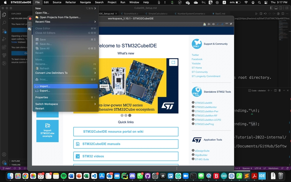Image resolution: width=291 pixels, height=182 pixels.
Task: Choose Export... from the File menu
Action: pyautogui.click(x=45, y=91)
